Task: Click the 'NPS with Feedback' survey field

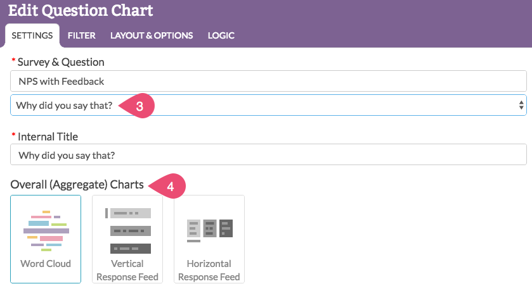Action: (x=268, y=81)
